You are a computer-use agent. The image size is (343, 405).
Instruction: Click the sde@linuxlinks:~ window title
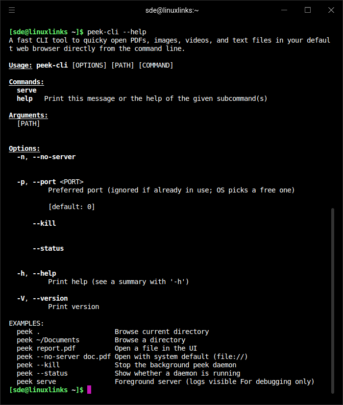[172, 10]
